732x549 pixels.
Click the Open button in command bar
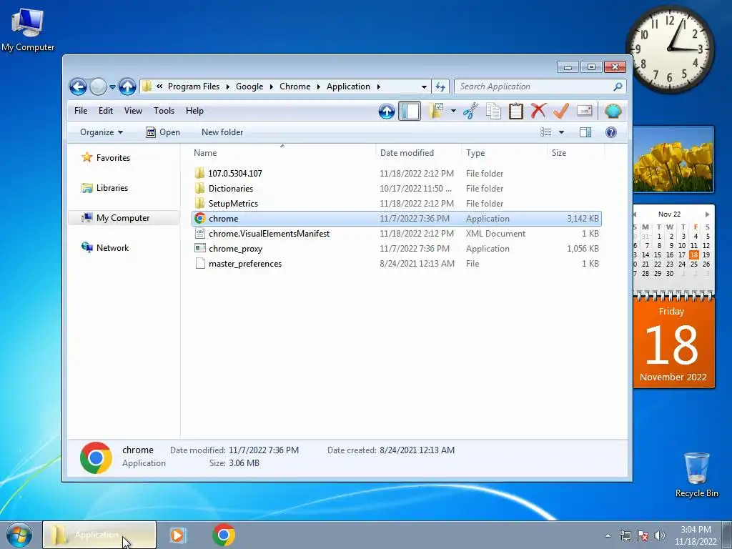click(163, 132)
